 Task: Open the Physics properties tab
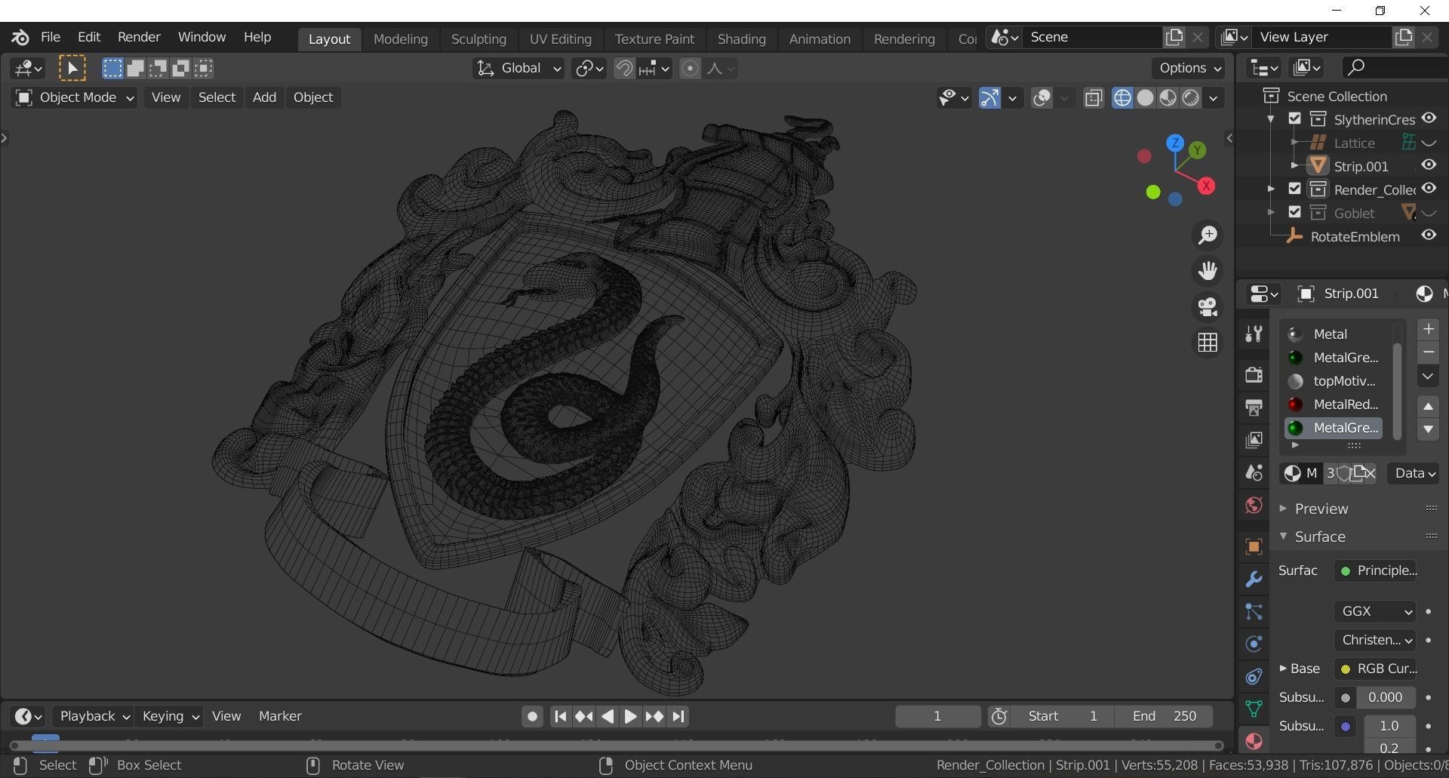coord(1254,644)
